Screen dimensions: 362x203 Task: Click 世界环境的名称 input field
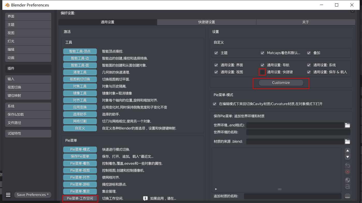click(x=298, y=132)
